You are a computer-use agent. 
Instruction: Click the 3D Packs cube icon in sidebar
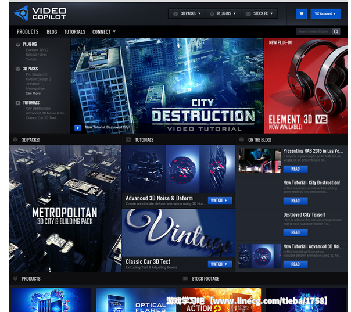click(18, 69)
